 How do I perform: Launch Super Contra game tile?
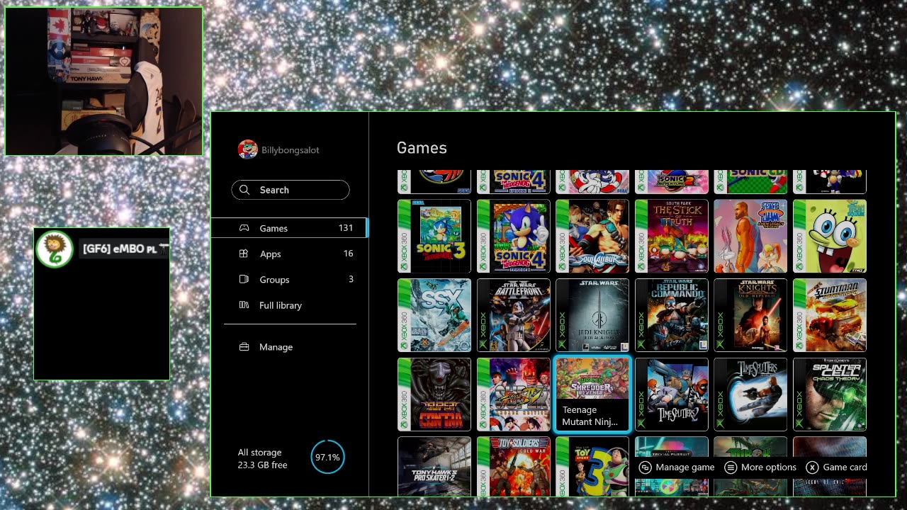pyautogui.click(x=434, y=395)
